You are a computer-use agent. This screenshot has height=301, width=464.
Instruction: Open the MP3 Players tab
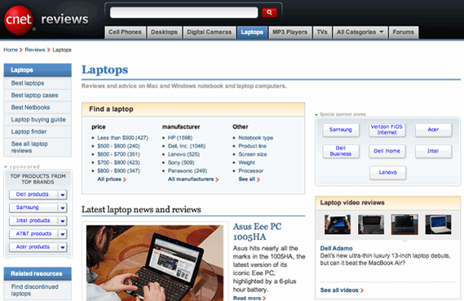tap(290, 33)
